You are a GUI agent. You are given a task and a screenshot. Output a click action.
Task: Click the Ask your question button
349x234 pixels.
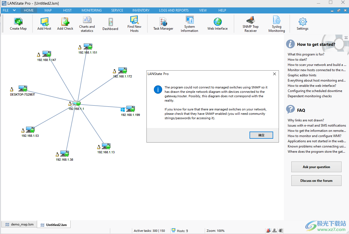316,167
